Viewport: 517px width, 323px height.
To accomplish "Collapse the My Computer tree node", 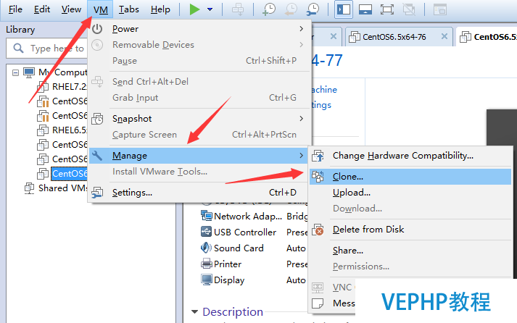I will coord(15,72).
